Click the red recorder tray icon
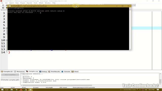 (143, 90)
